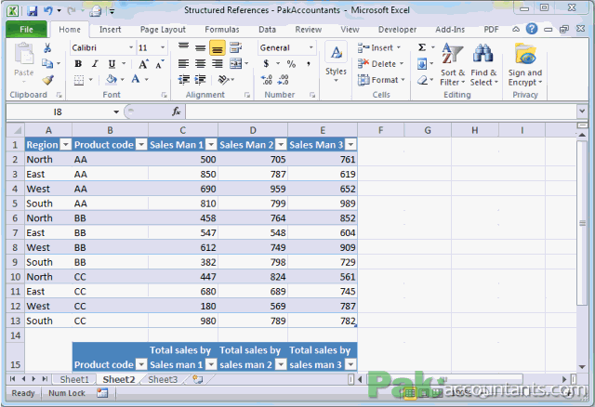Align text right
The image size is (595, 407).
(217, 64)
